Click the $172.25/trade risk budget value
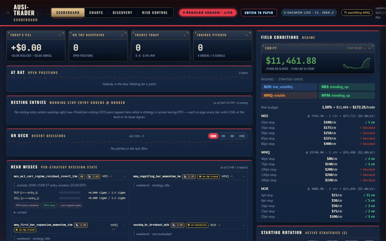 coord(364,107)
